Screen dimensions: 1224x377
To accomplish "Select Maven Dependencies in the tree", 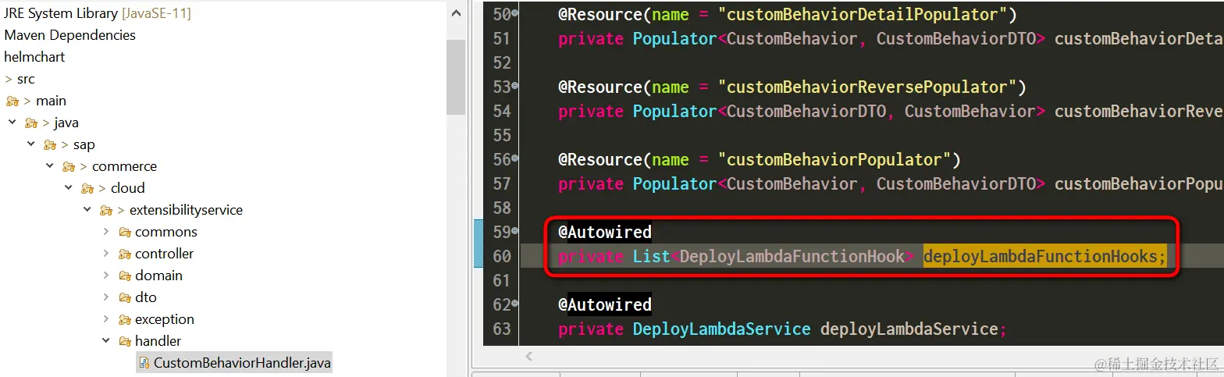I will 69,35.
